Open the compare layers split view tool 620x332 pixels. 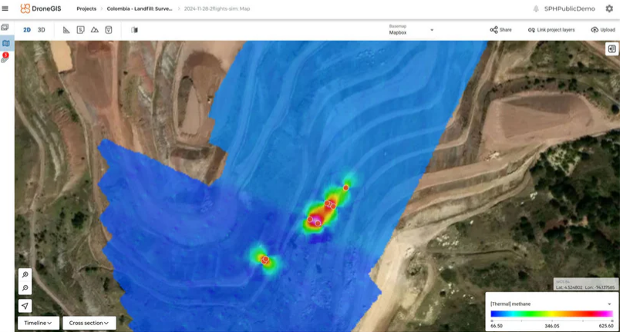coord(134,30)
